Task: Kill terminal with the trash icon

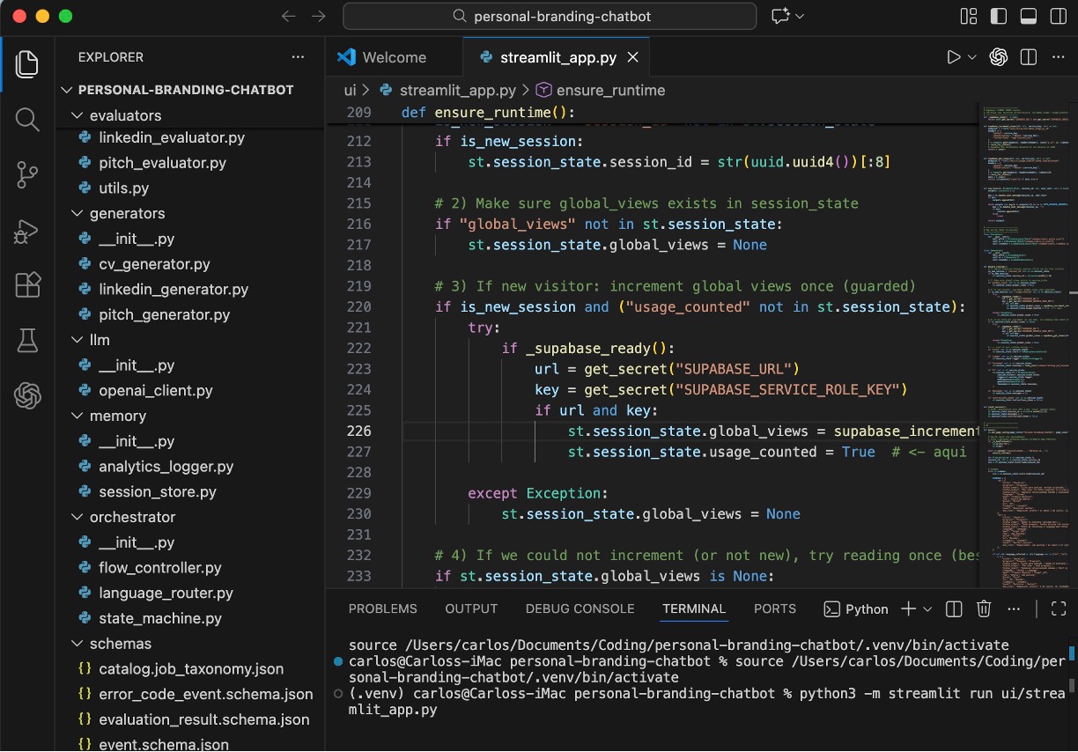Action: click(x=984, y=609)
